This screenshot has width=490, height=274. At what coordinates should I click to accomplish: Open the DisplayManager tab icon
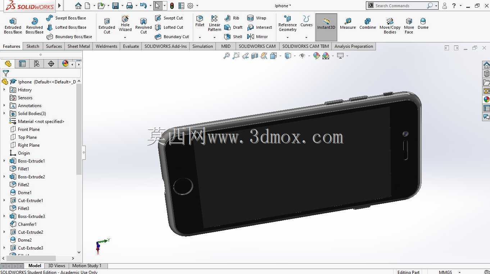(x=65, y=64)
